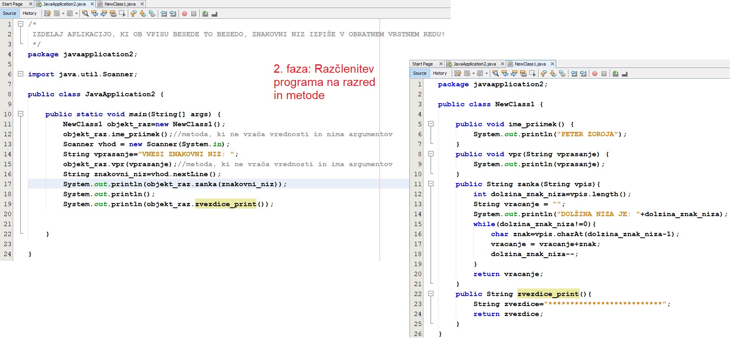Click line number 17 in left editor gutter

tap(8, 184)
